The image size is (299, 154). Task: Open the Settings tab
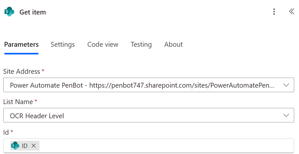tap(63, 44)
